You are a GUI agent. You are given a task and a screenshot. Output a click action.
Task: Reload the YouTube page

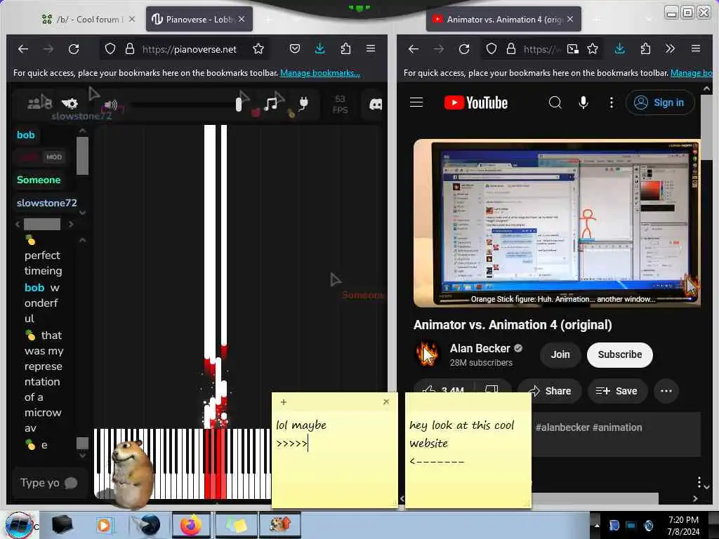pyautogui.click(x=464, y=48)
